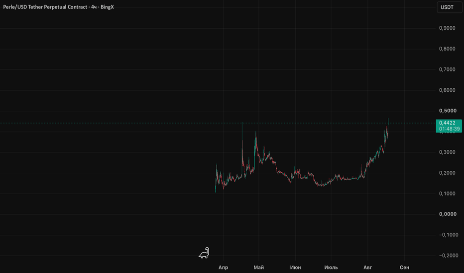Click the dinosaur icon below the chart
The height and width of the screenshot is (273, 464).
coord(204,253)
